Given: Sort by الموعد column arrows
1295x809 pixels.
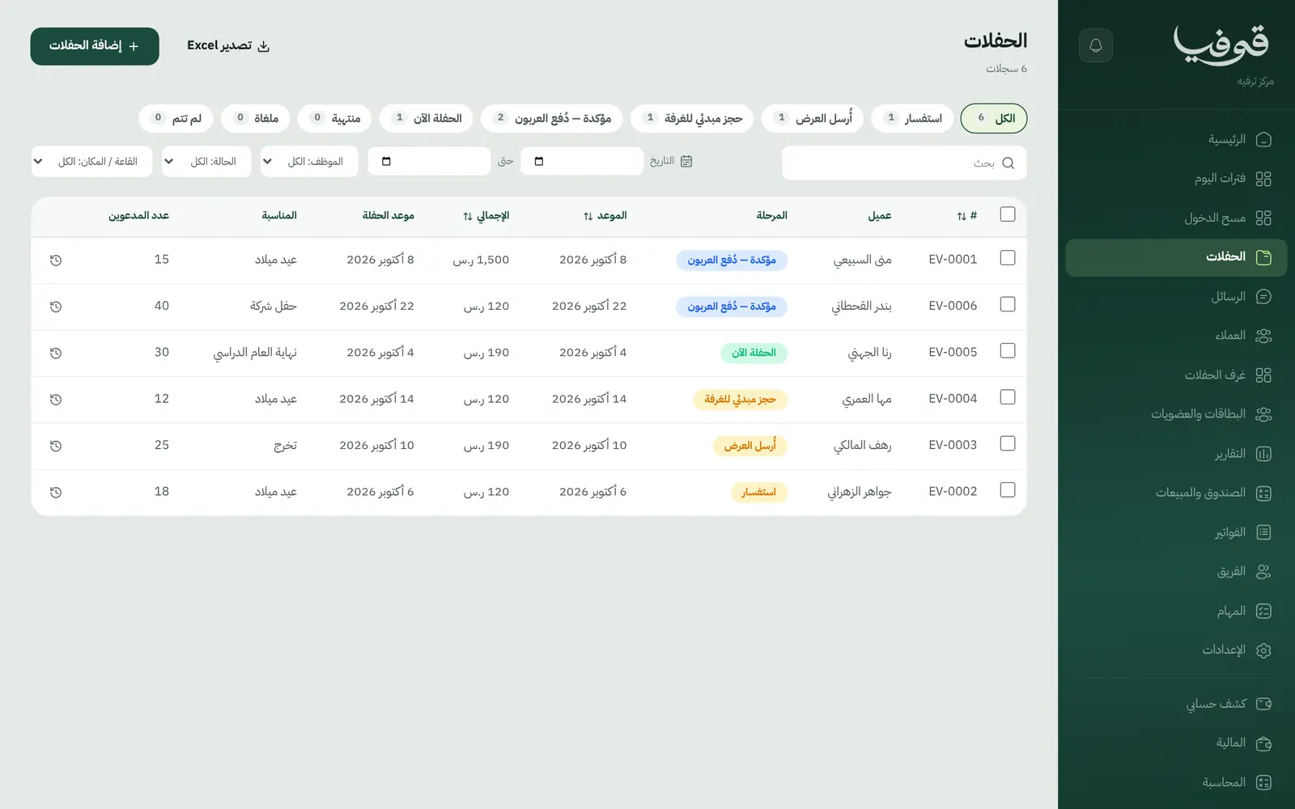Looking at the screenshot, I should tap(588, 216).
